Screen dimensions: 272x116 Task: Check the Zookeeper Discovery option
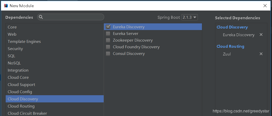point(108,40)
